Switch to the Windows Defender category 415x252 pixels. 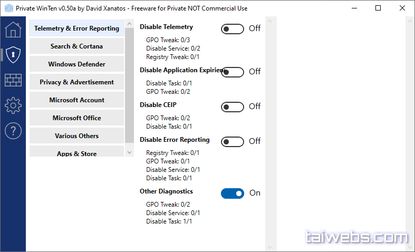click(x=77, y=64)
